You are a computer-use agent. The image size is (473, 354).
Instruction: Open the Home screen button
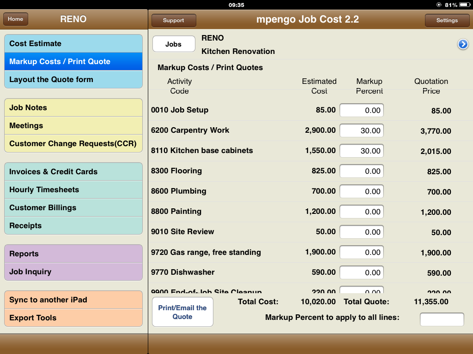(16, 19)
